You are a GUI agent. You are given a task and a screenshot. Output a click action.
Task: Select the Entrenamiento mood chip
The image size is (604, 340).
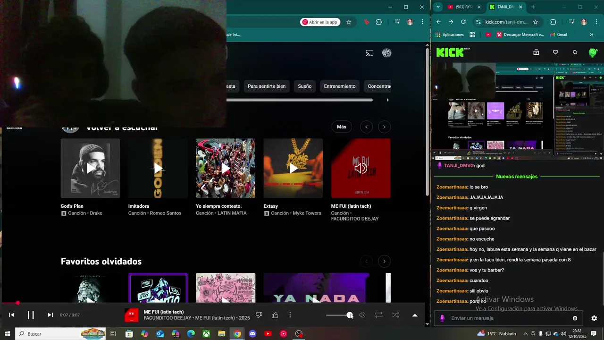click(340, 86)
